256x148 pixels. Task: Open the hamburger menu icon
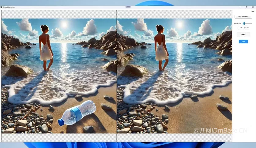(x=253, y=11)
